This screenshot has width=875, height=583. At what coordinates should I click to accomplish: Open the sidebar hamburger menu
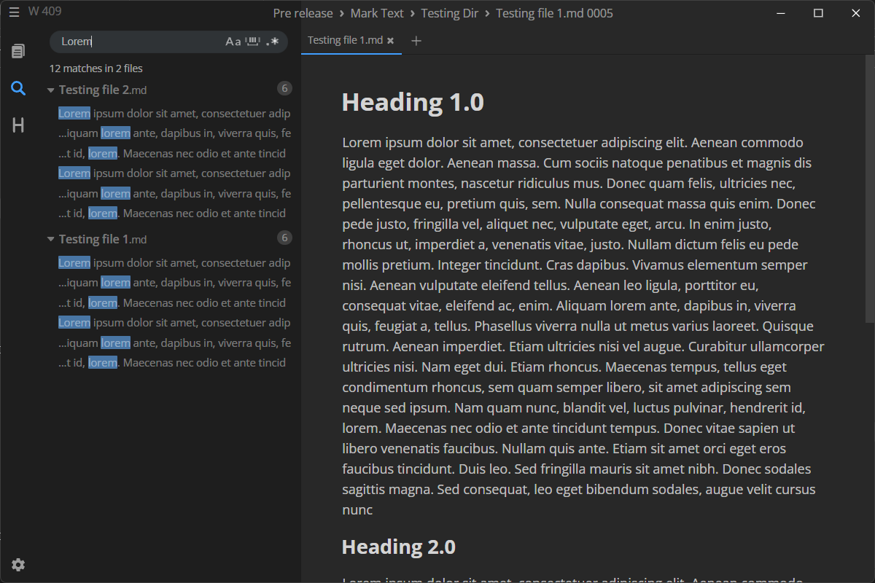click(x=14, y=12)
